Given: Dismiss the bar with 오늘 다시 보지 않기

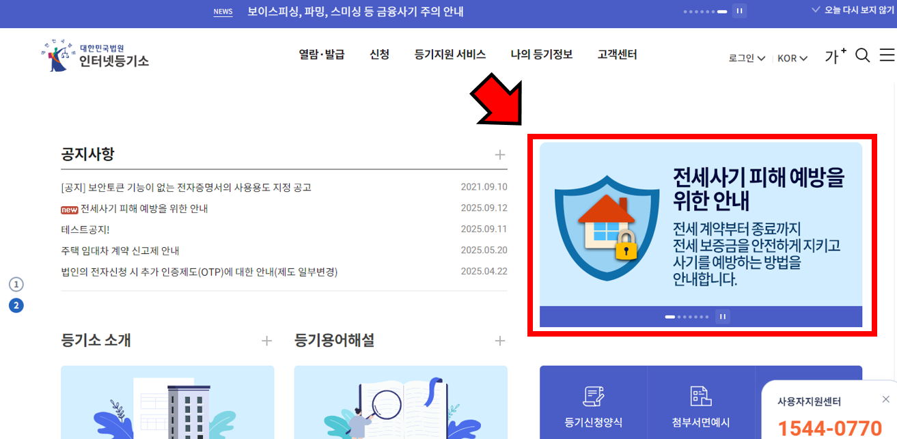Looking at the screenshot, I should 852,10.
